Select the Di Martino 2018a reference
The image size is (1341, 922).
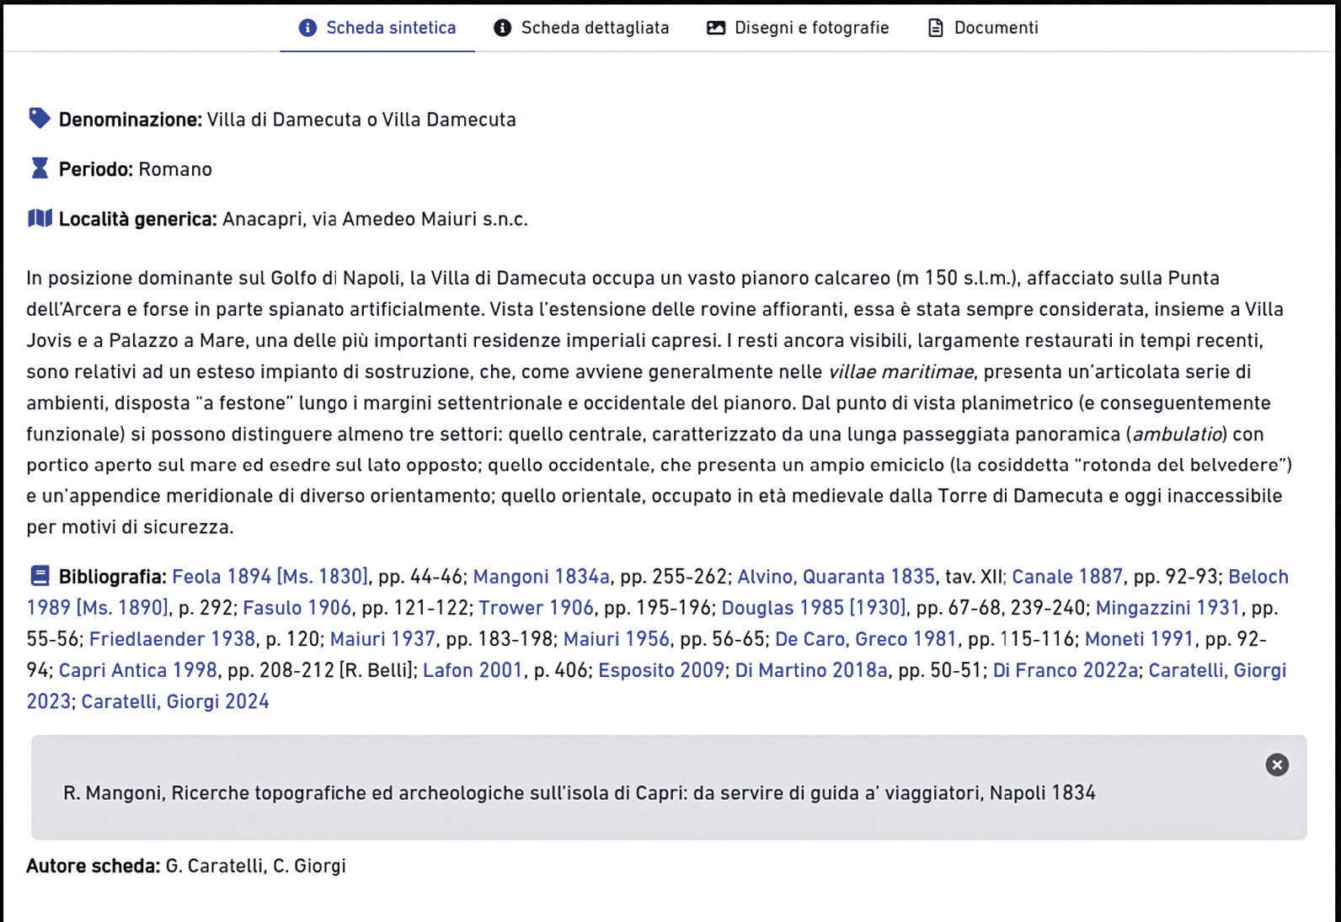[811, 670]
